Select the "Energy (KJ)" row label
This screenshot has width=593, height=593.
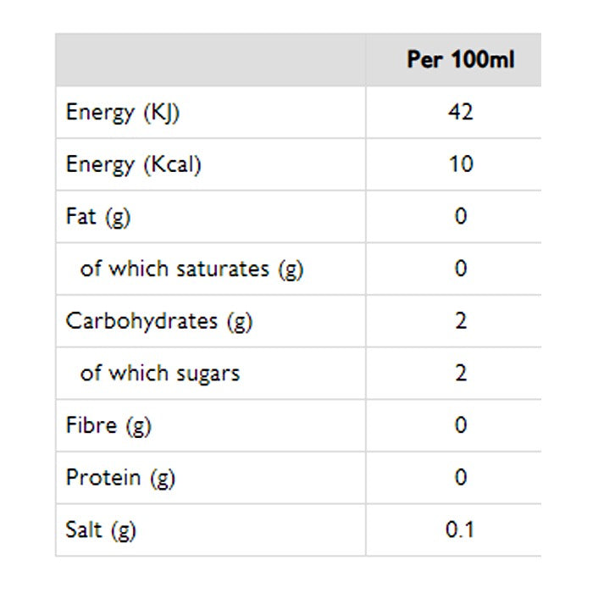tap(123, 114)
